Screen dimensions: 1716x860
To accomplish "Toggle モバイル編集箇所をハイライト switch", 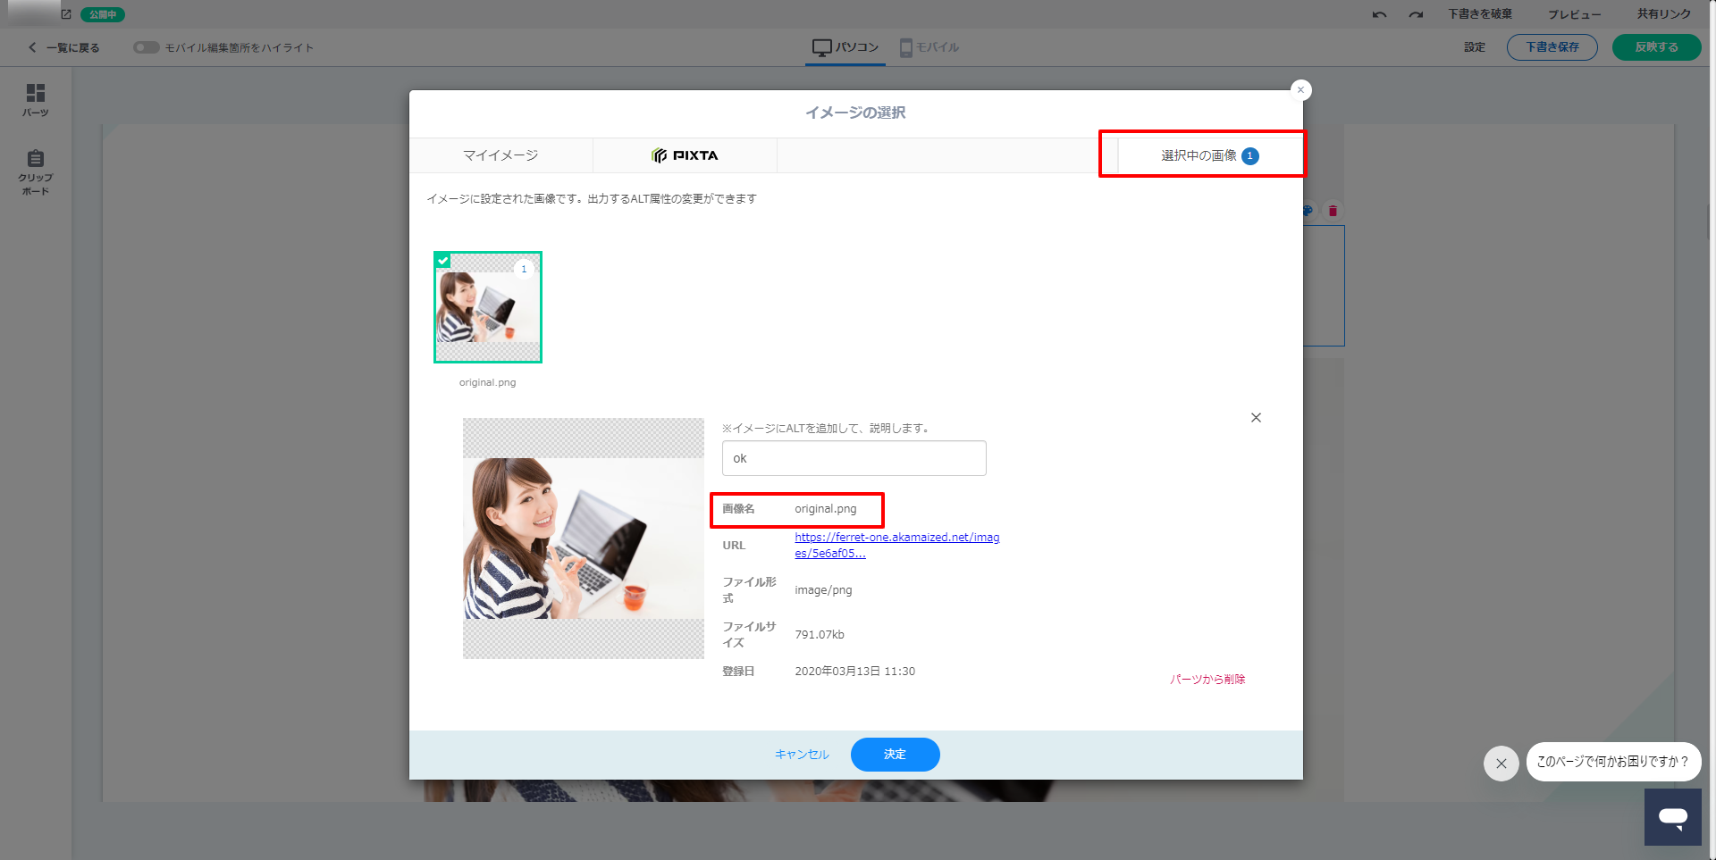I will (147, 47).
